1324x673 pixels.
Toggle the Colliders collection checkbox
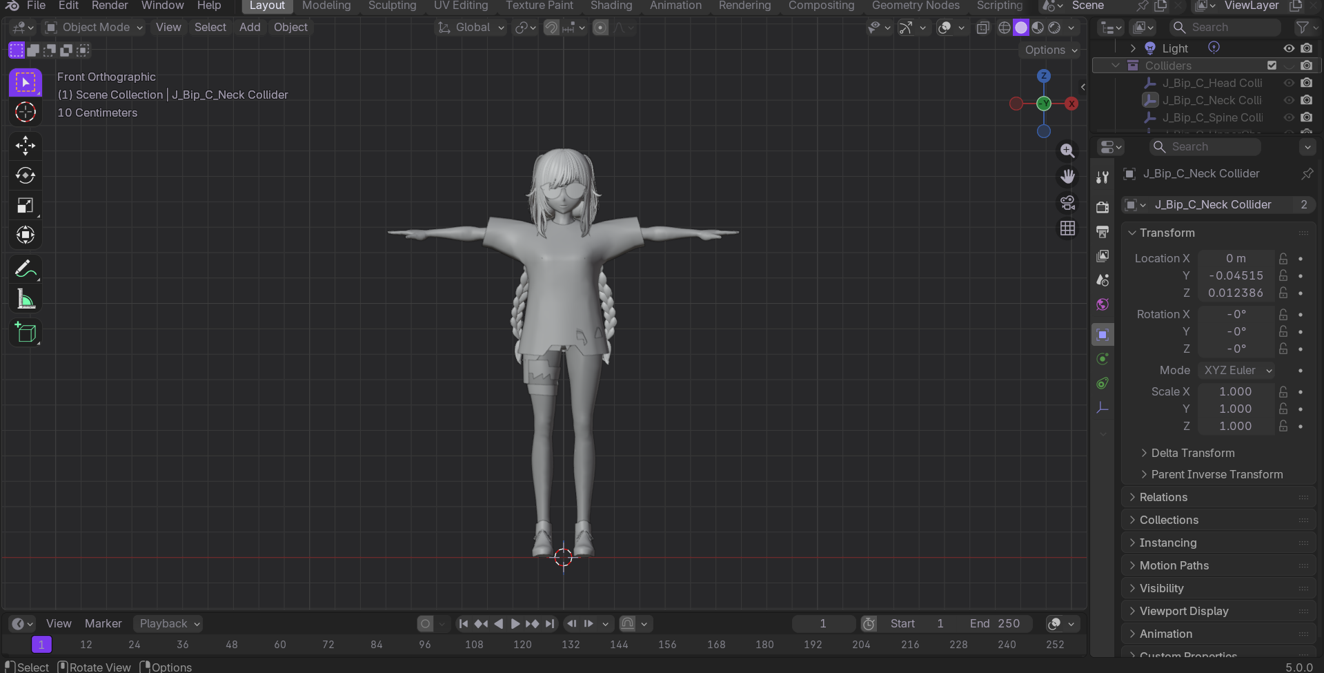click(x=1272, y=65)
